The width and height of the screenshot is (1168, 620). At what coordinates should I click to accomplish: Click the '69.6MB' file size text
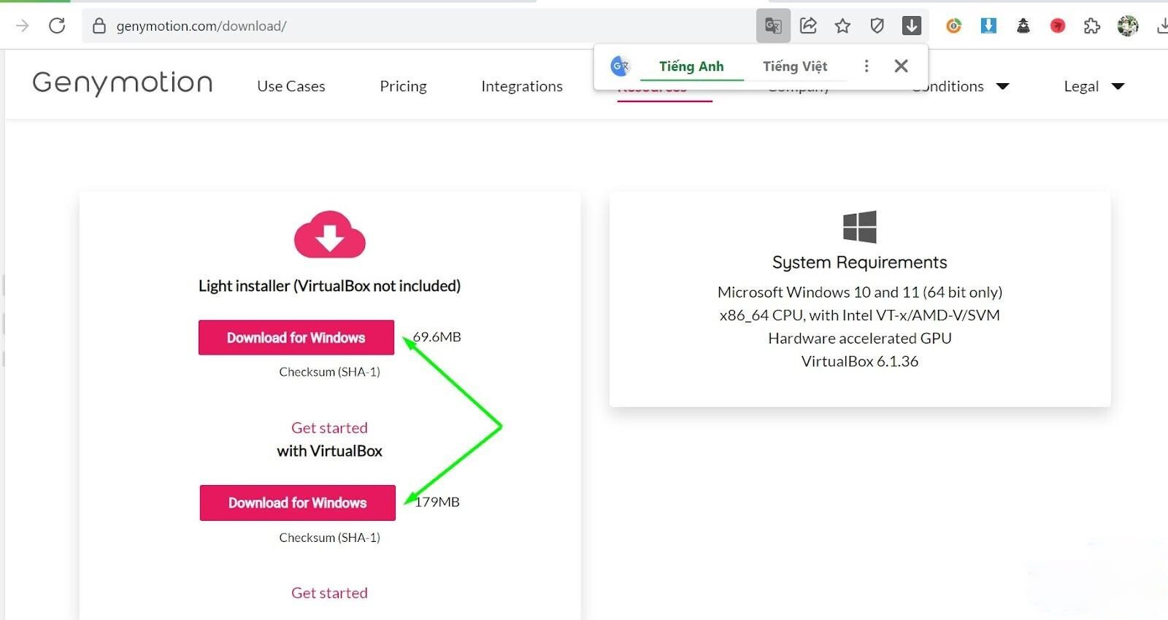[x=437, y=337]
